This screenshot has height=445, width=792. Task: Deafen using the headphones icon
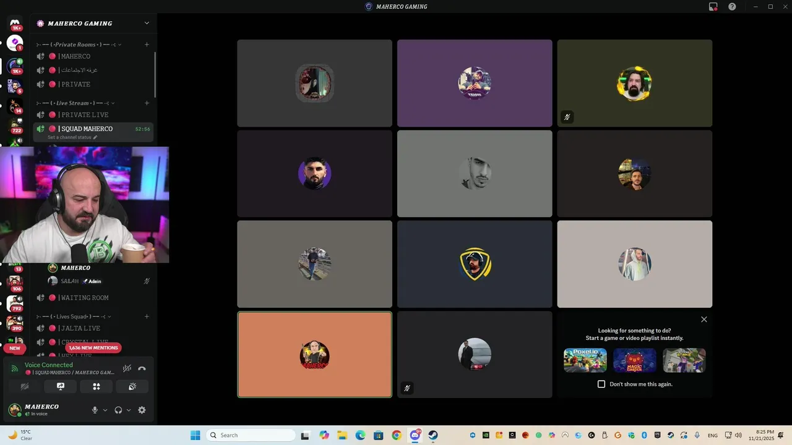click(x=118, y=410)
